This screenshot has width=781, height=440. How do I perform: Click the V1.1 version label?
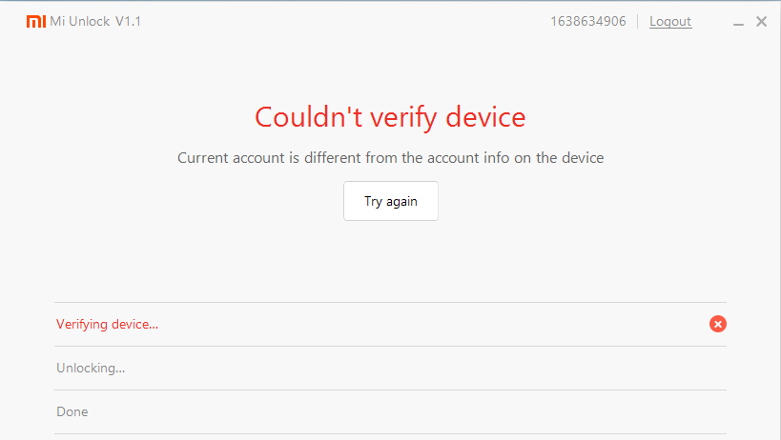coord(131,21)
